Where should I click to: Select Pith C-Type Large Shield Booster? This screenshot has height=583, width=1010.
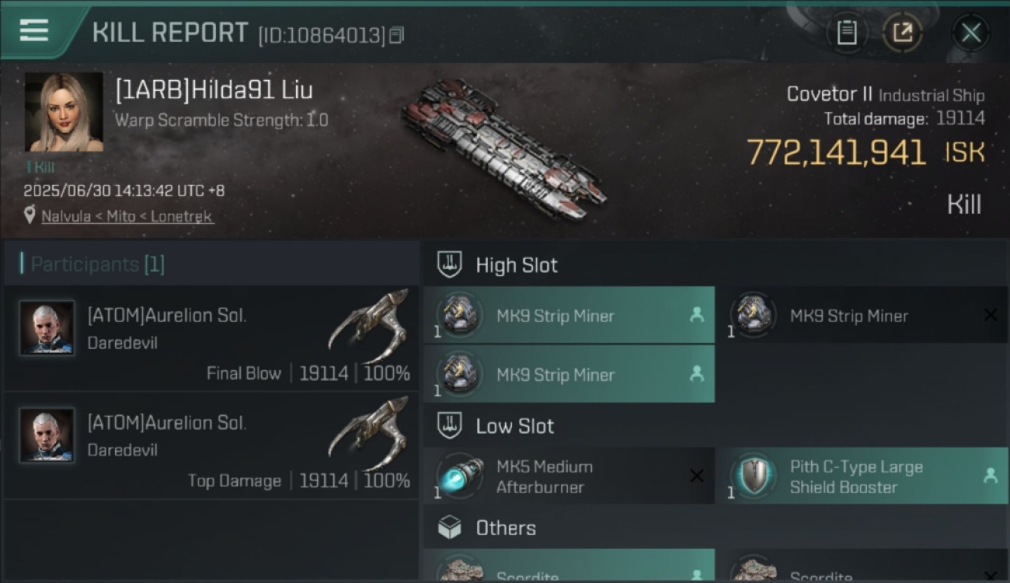point(862,477)
